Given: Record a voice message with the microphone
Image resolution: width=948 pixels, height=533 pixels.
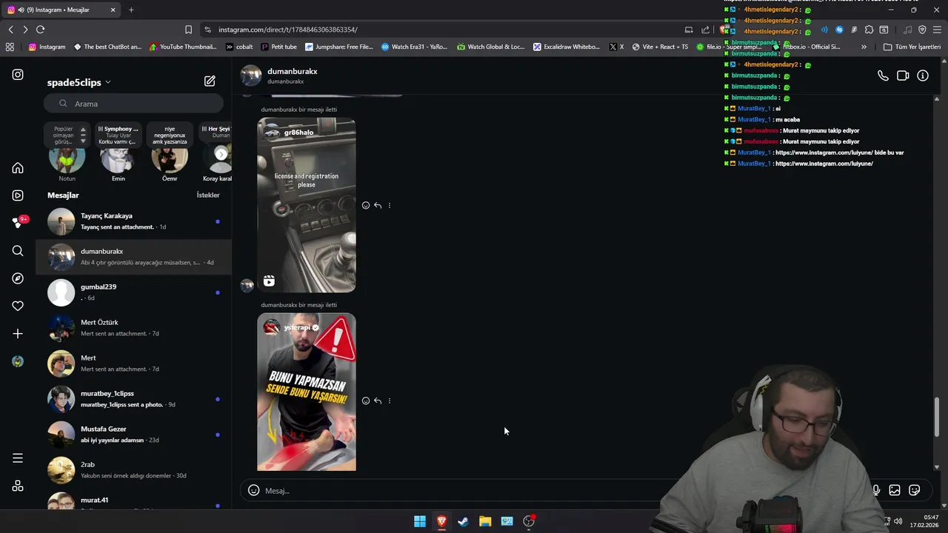Looking at the screenshot, I should 876,490.
